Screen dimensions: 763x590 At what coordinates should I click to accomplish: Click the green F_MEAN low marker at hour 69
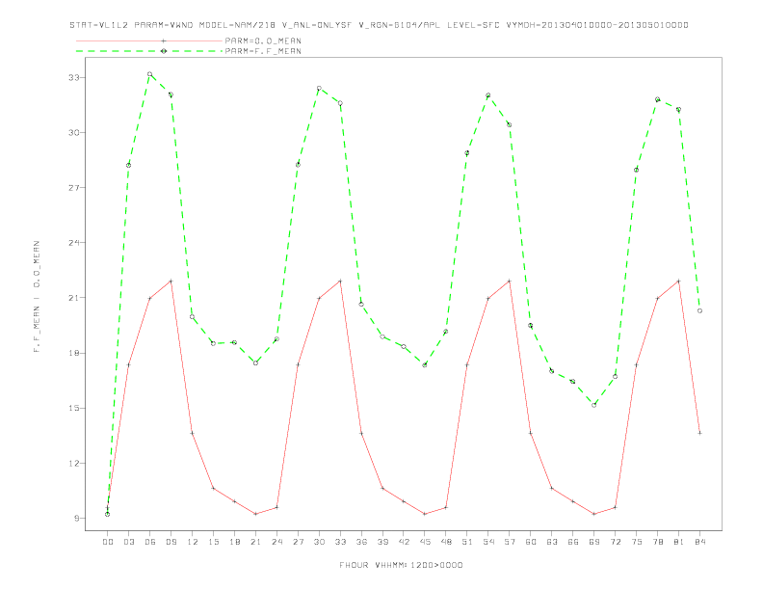point(594,405)
